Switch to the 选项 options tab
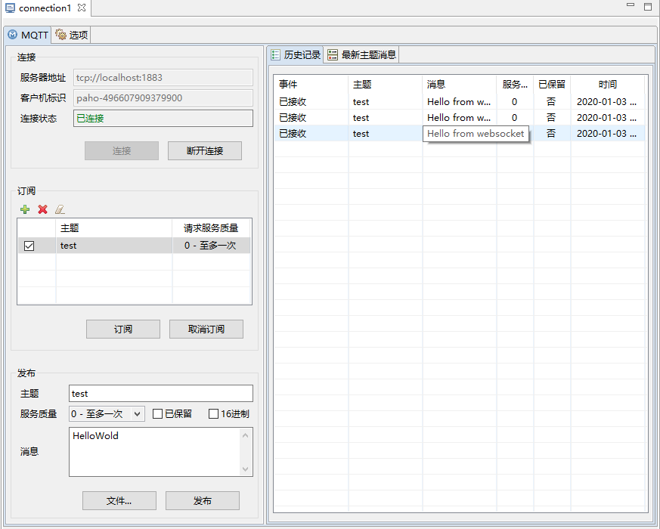660x529 pixels. tap(72, 35)
